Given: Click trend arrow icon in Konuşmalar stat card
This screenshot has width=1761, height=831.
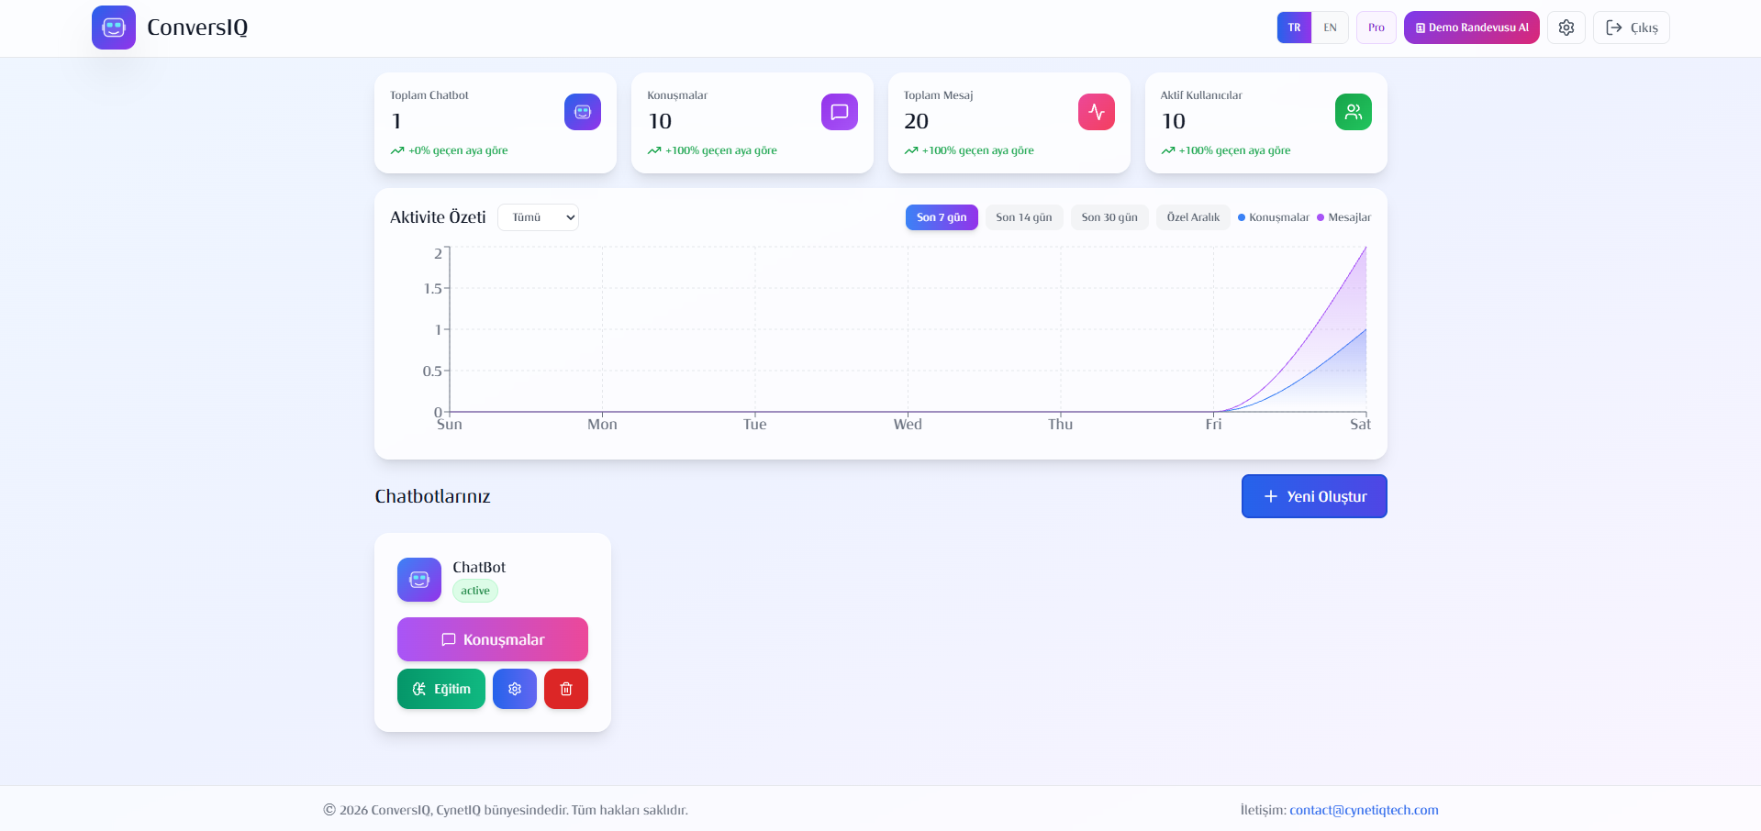Looking at the screenshot, I should coord(654,150).
